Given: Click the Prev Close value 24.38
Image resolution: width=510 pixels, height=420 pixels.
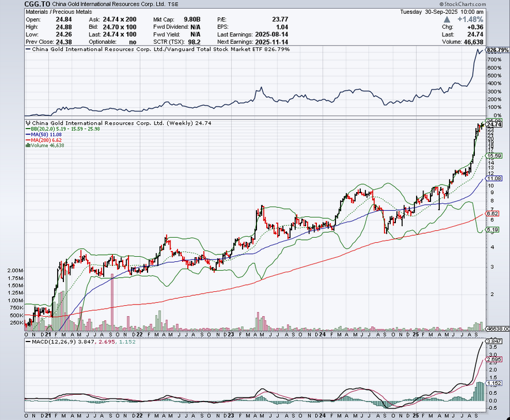Looking at the screenshot, I should click(x=64, y=42).
